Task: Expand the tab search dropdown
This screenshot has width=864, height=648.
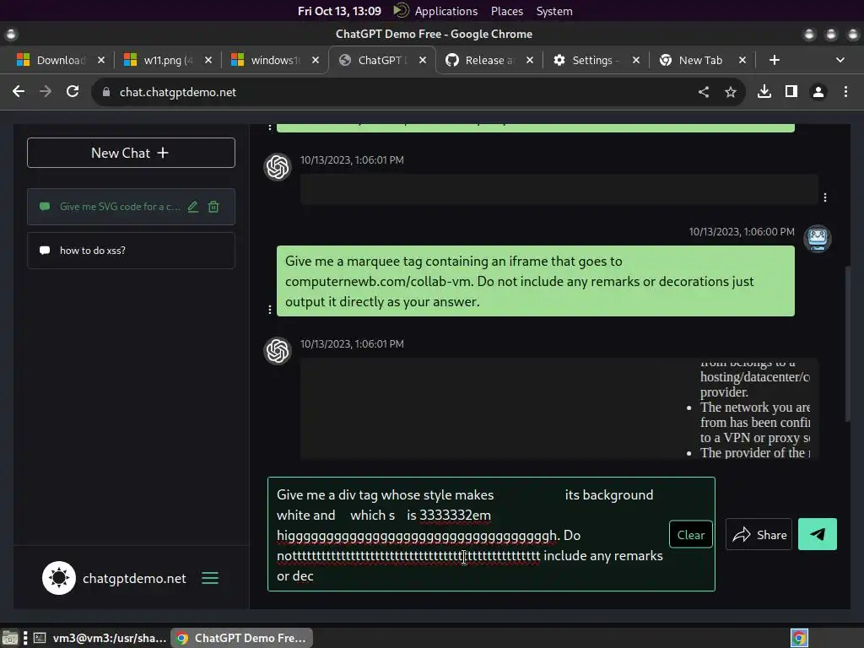Action: coord(840,60)
